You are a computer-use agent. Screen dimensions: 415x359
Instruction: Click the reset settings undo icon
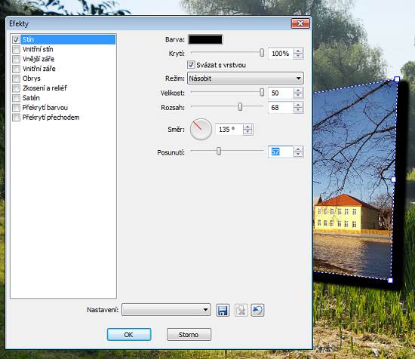[257, 310]
